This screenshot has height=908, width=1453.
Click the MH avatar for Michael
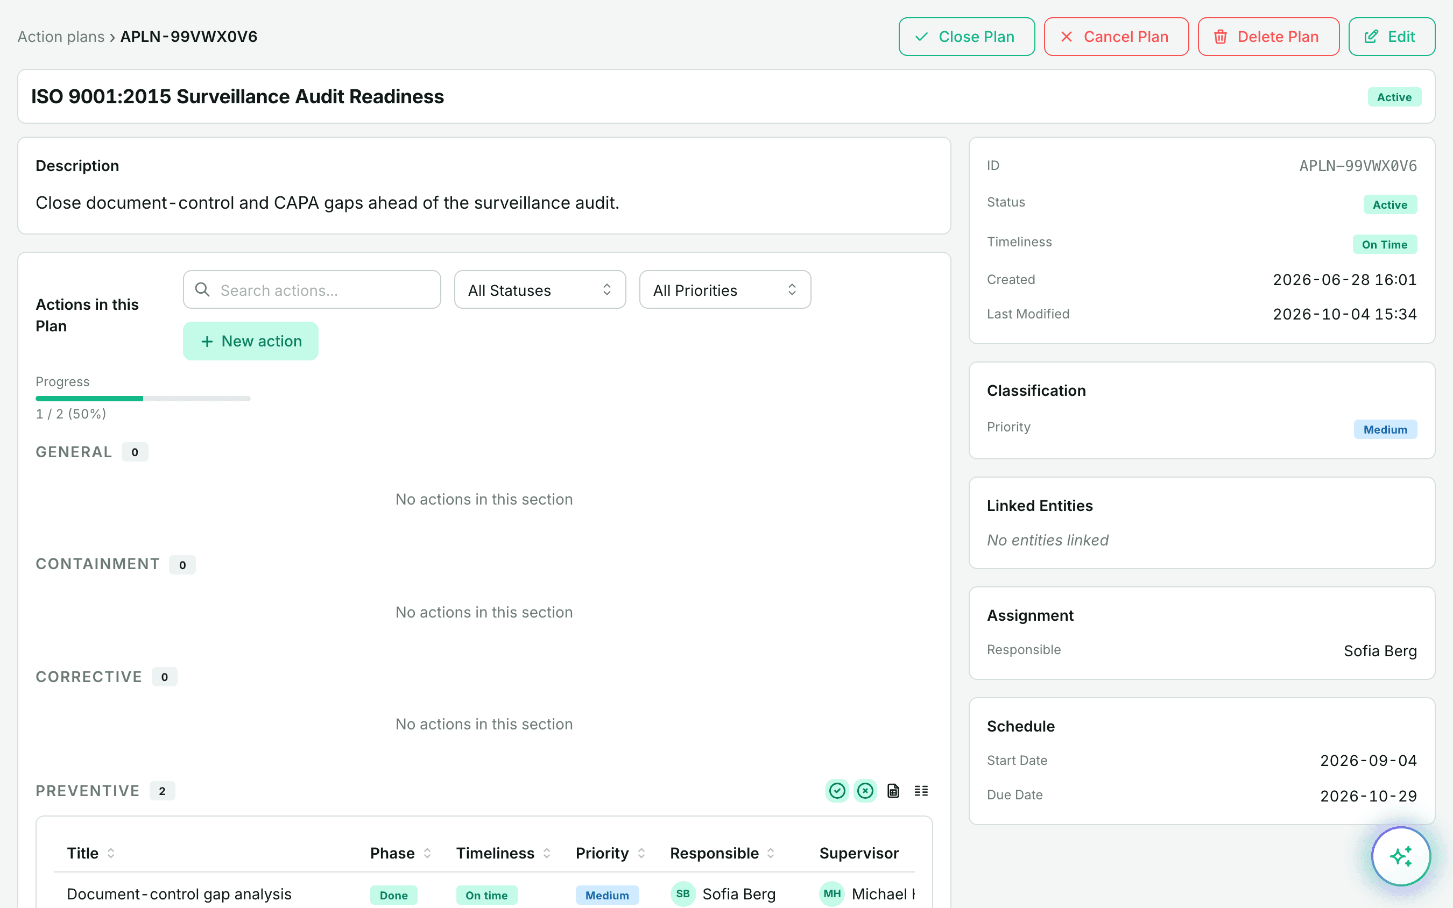832,894
